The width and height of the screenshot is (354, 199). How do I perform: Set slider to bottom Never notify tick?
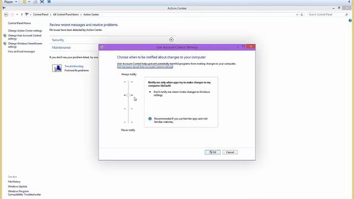click(x=128, y=122)
